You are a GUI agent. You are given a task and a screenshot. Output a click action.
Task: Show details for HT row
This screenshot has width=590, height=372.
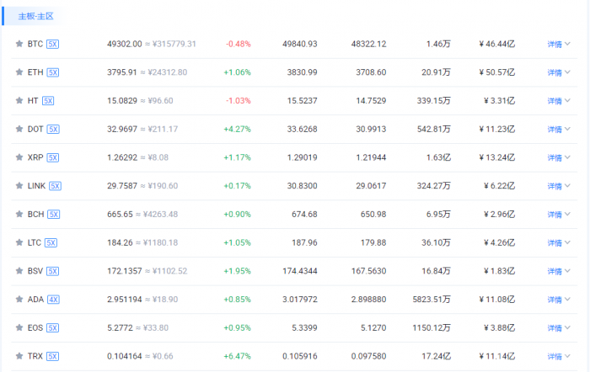pyautogui.click(x=559, y=101)
